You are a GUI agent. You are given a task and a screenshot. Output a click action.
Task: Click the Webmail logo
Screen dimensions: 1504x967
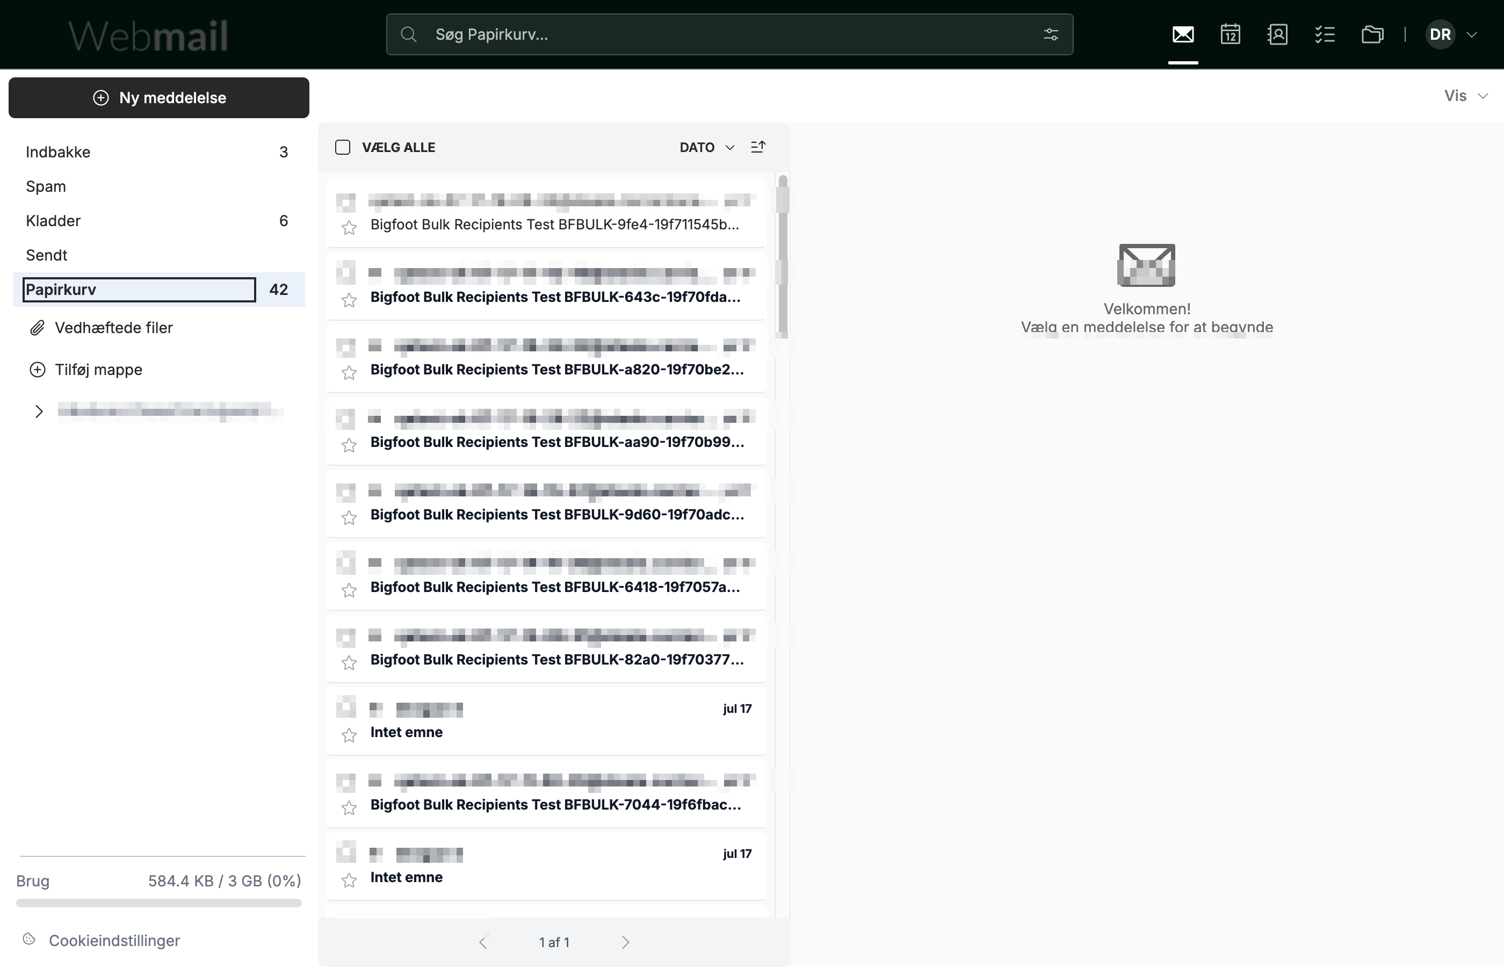click(x=148, y=35)
